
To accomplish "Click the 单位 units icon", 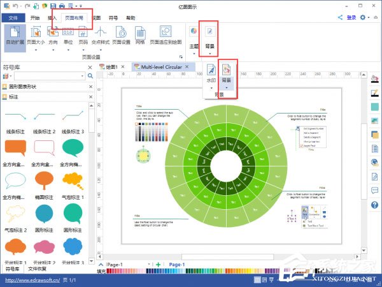I will click(68, 33).
